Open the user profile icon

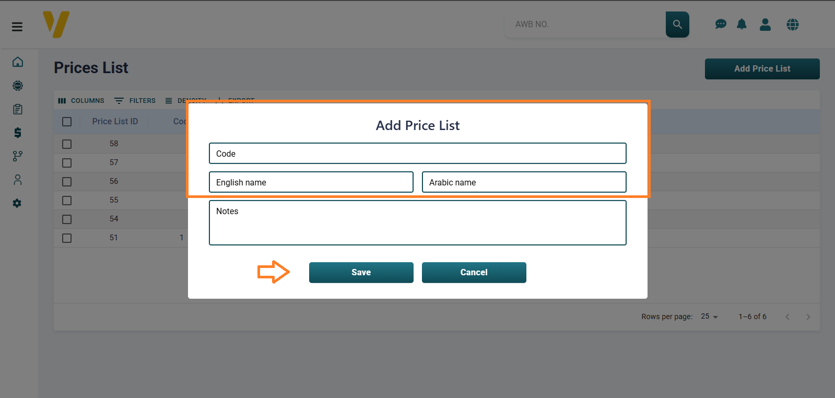(x=765, y=25)
